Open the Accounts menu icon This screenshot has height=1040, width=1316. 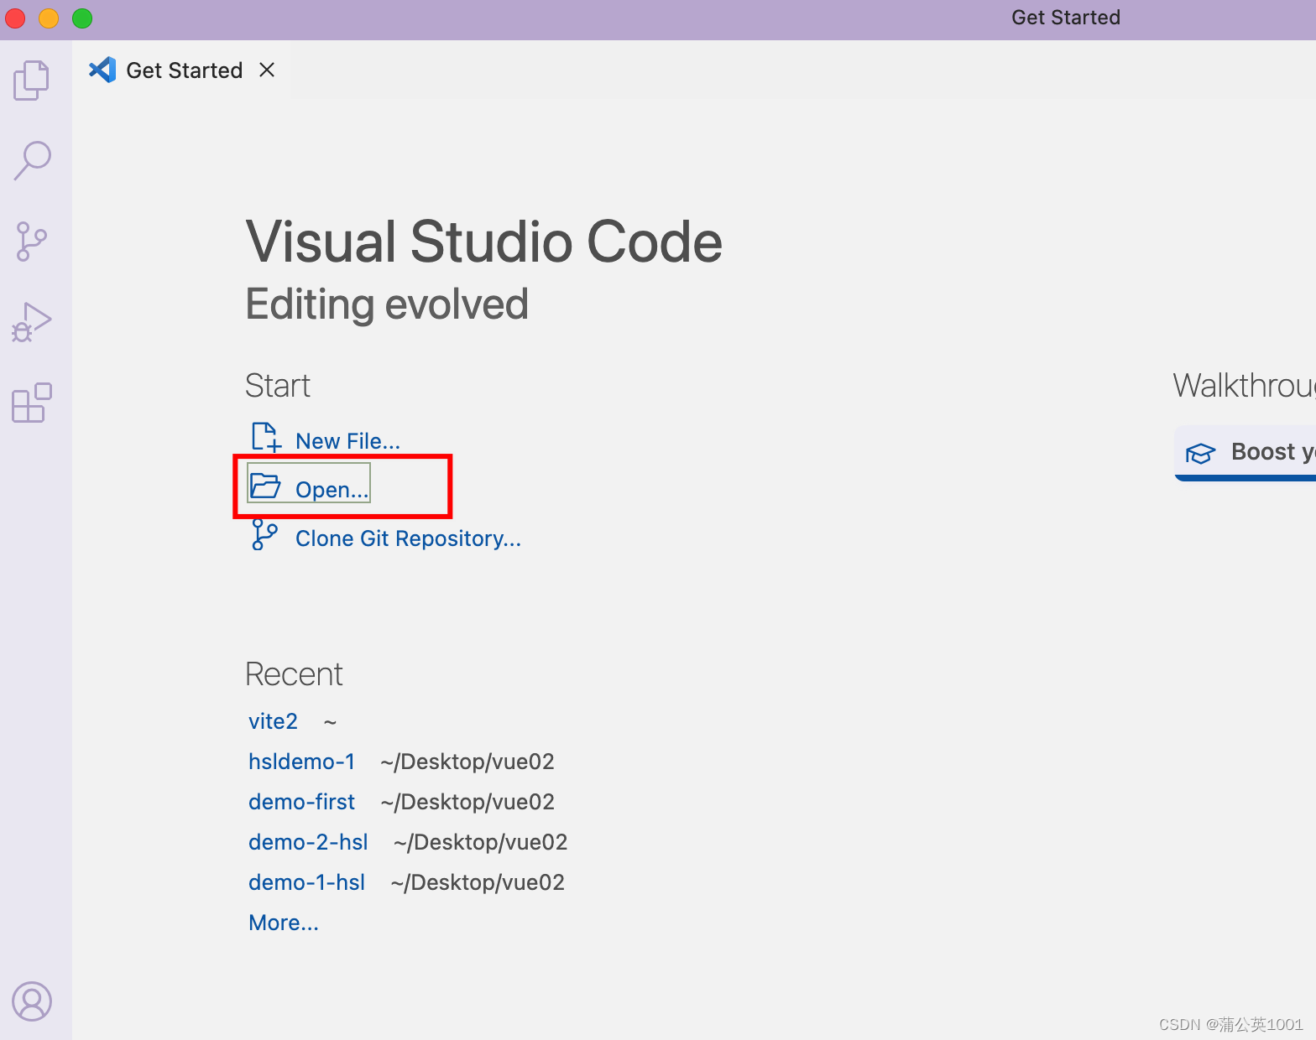pyautogui.click(x=32, y=1001)
